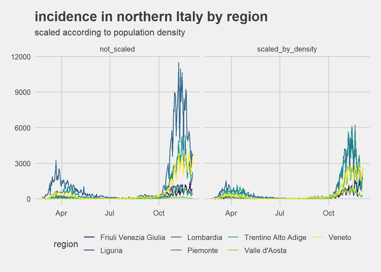Screen dimensions: 381x272
Task: Click the not_scaled facet title
Action: (117, 49)
